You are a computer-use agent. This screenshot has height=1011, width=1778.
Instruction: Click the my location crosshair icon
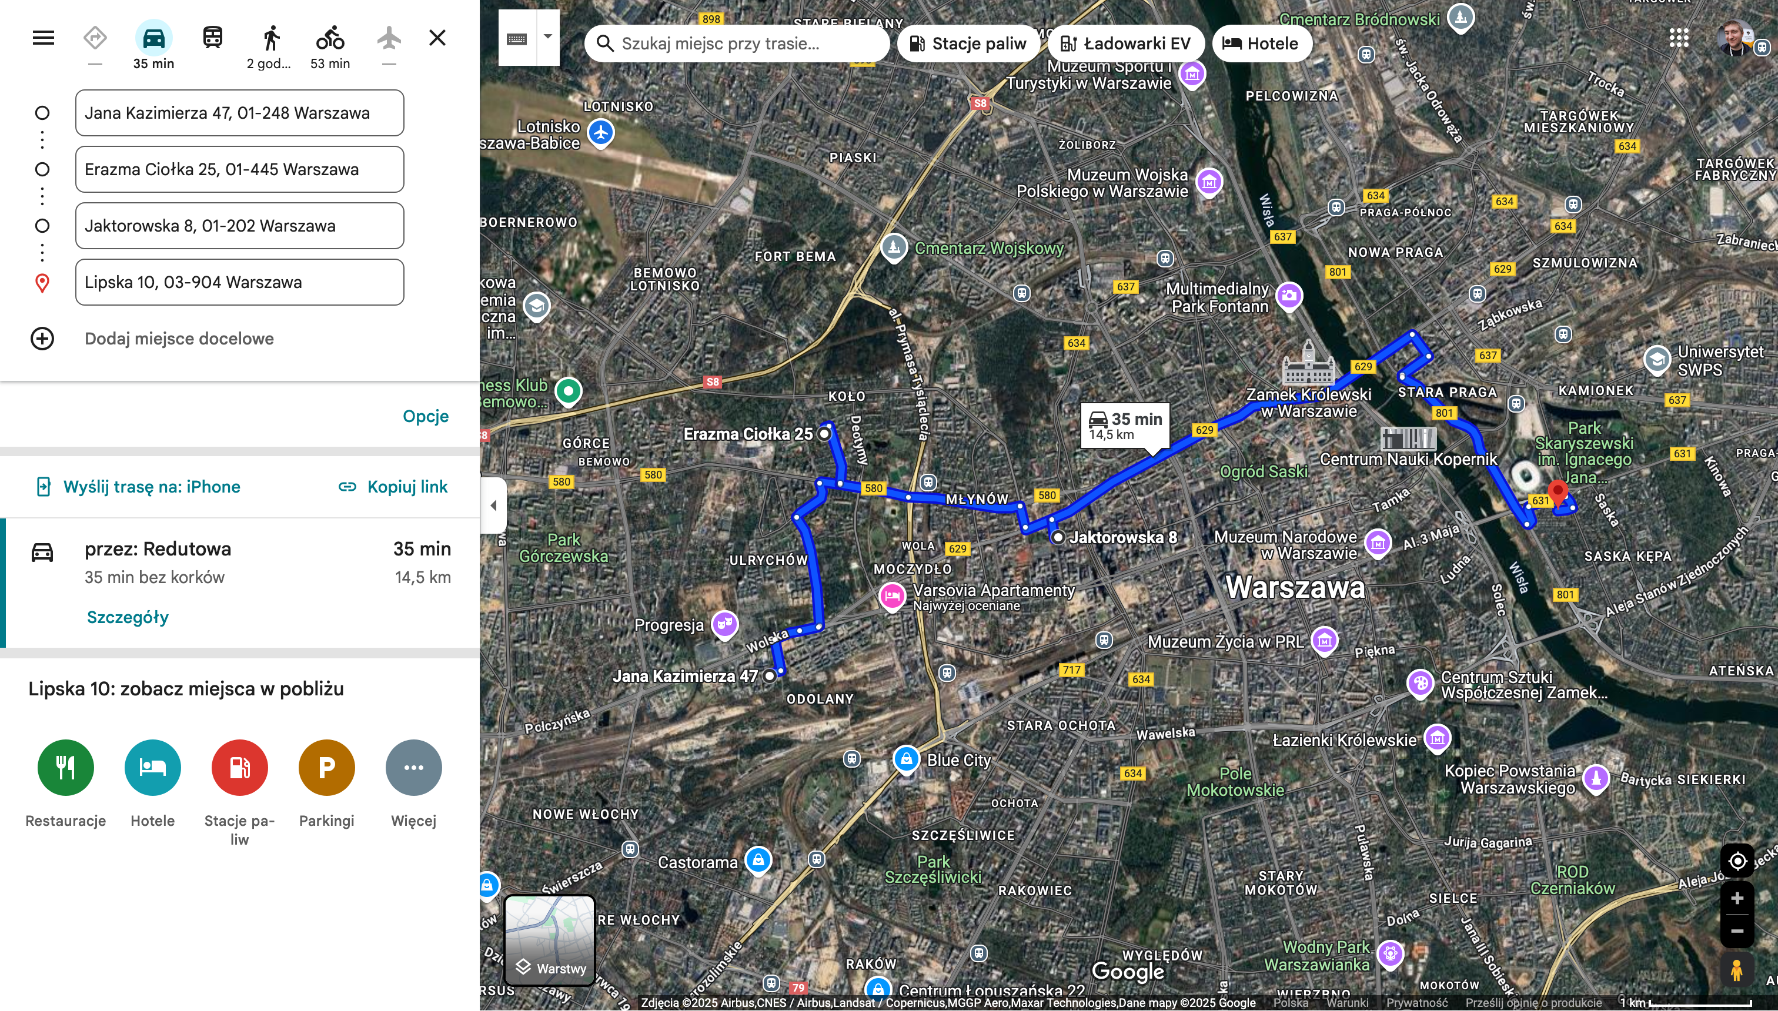1737,861
